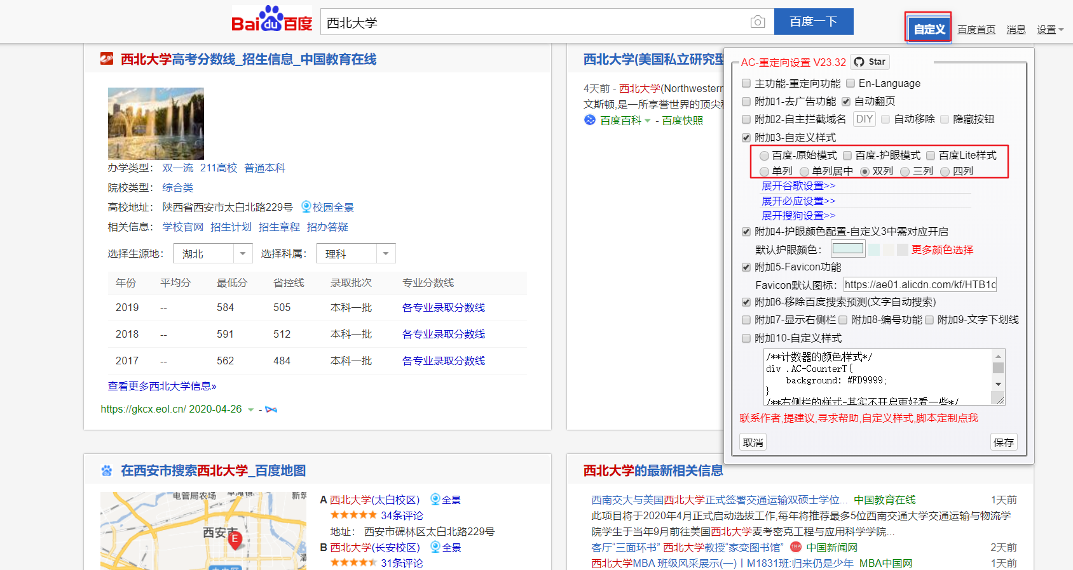This screenshot has height=570, width=1073.
Task: Enable 附加10-自定义样式 checkbox
Action: [x=746, y=338]
